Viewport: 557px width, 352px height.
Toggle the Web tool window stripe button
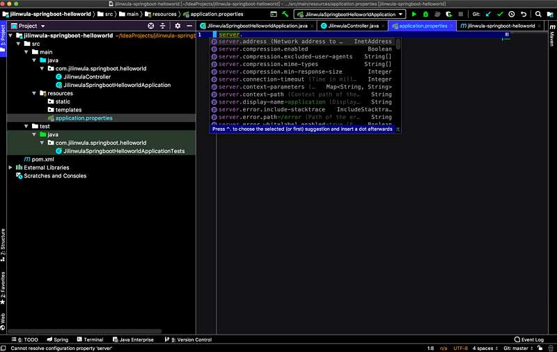coord(3,321)
